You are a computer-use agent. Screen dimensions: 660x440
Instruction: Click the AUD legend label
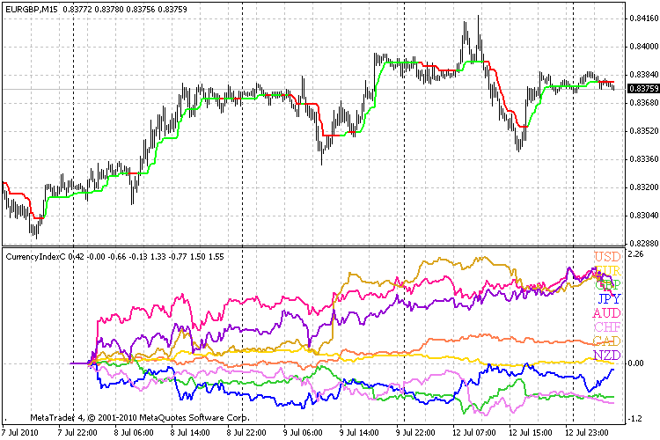pyautogui.click(x=607, y=313)
